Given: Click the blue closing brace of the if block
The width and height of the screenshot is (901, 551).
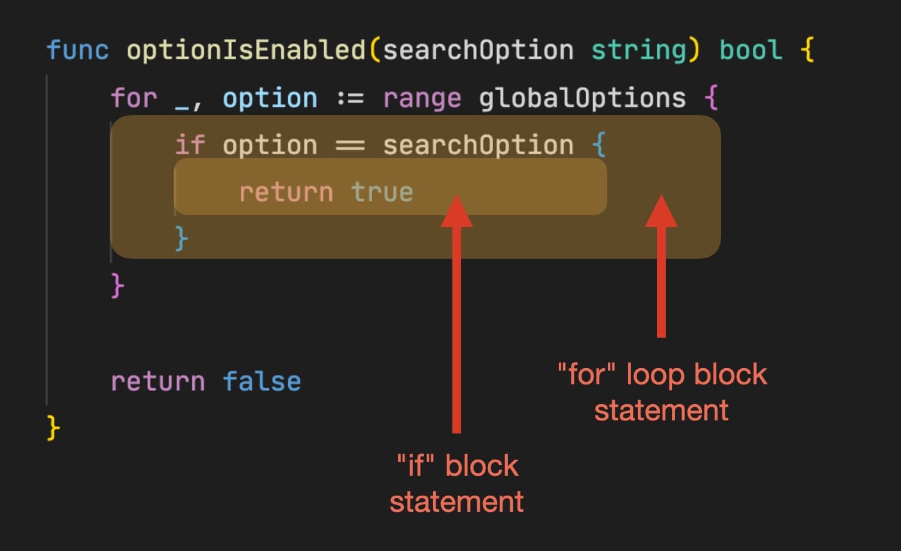Looking at the screenshot, I should pos(182,239).
